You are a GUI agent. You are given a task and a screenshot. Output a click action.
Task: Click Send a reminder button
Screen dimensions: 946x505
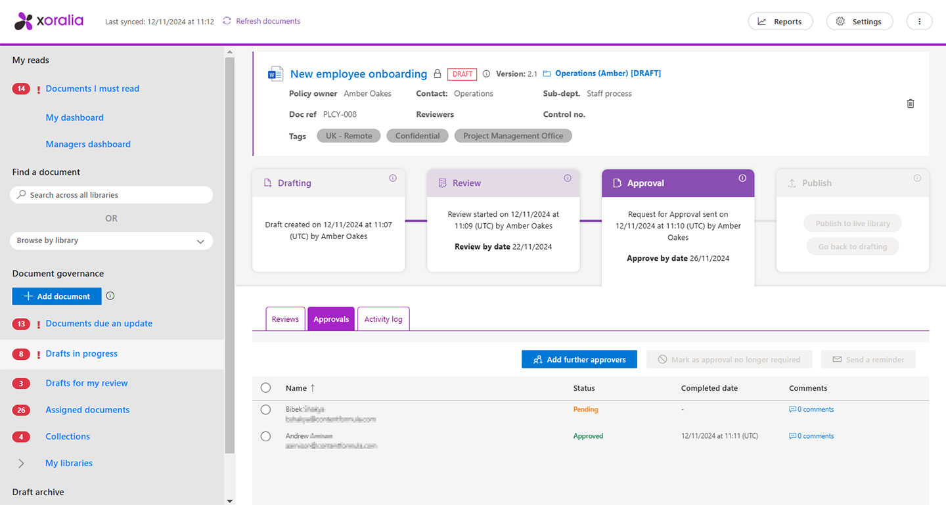point(868,359)
